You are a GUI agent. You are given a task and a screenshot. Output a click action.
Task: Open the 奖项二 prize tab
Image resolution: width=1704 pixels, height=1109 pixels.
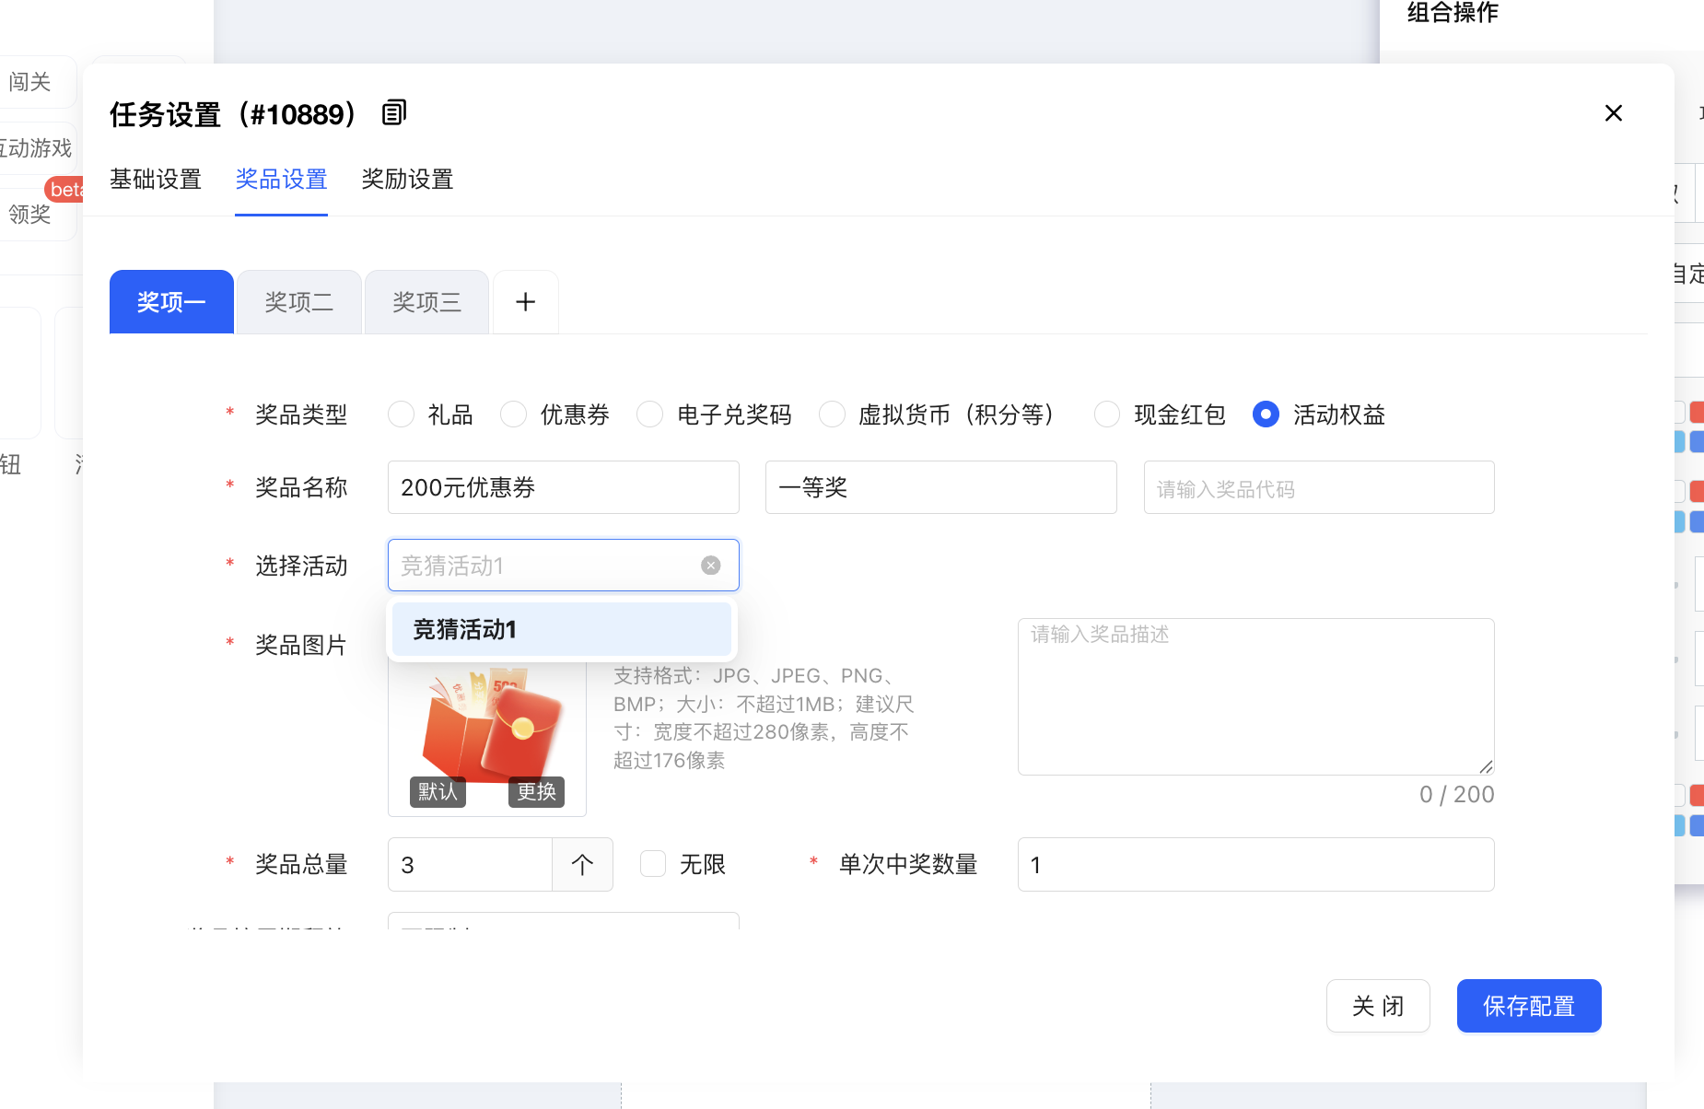(298, 302)
